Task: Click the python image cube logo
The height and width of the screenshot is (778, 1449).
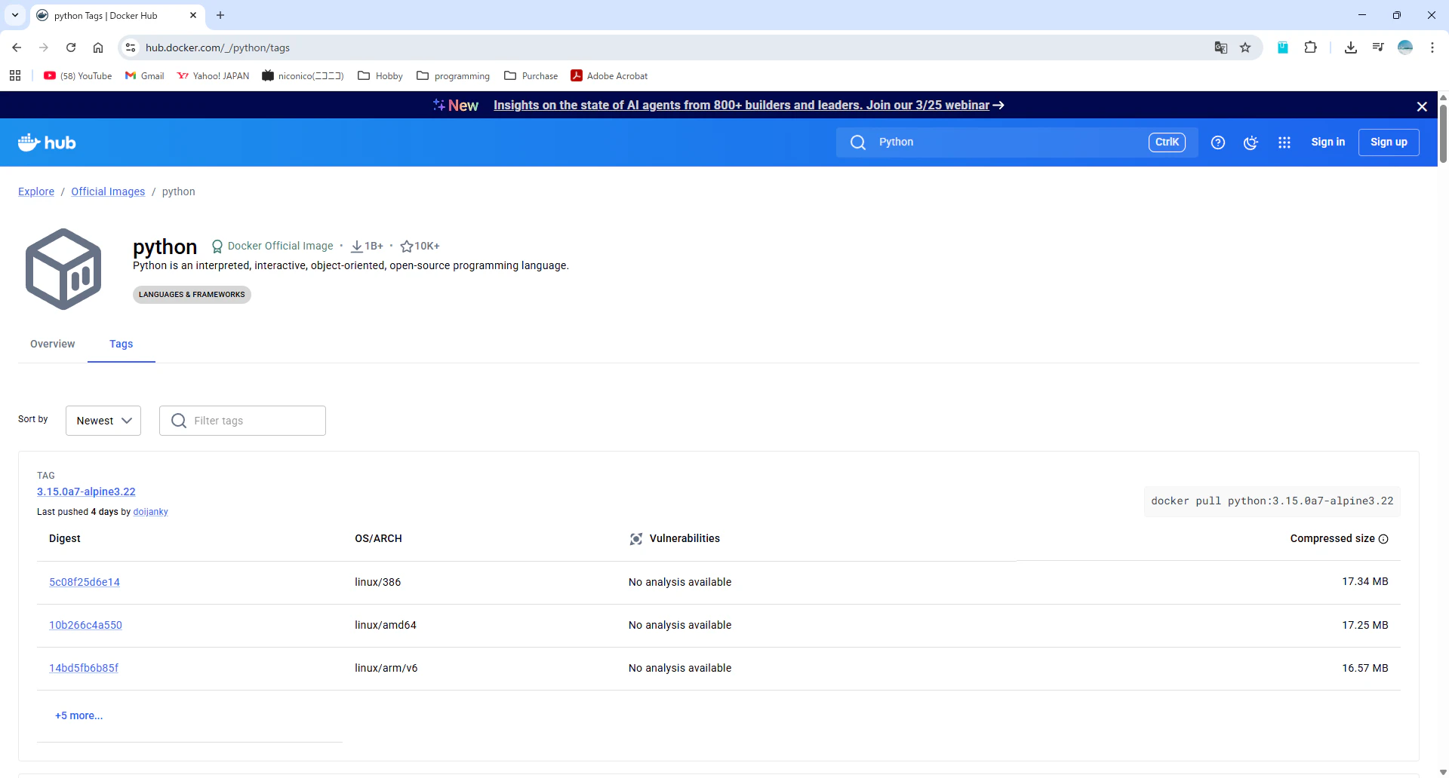Action: tap(63, 269)
